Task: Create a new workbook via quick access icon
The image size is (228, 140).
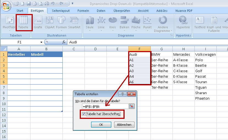Action: coord(22,4)
